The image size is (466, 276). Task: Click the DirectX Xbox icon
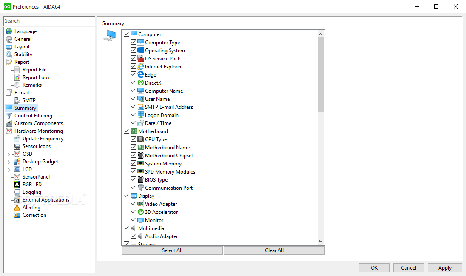click(x=141, y=83)
